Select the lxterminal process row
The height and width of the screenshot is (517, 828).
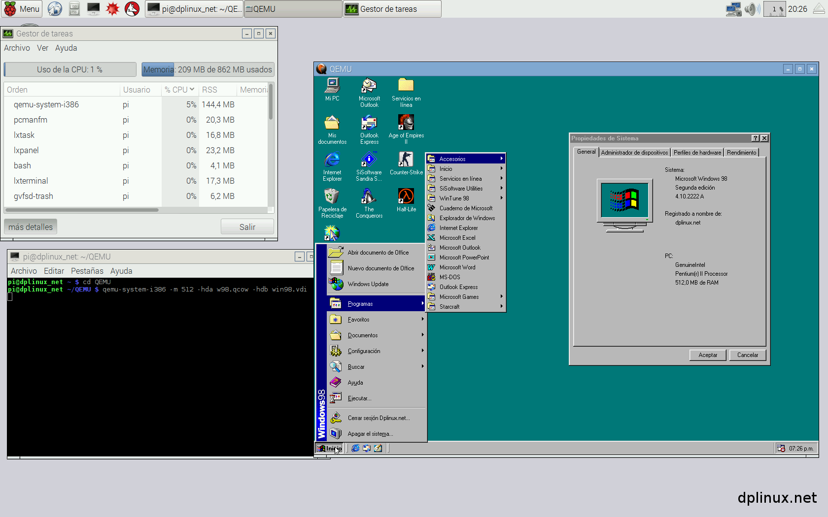136,181
